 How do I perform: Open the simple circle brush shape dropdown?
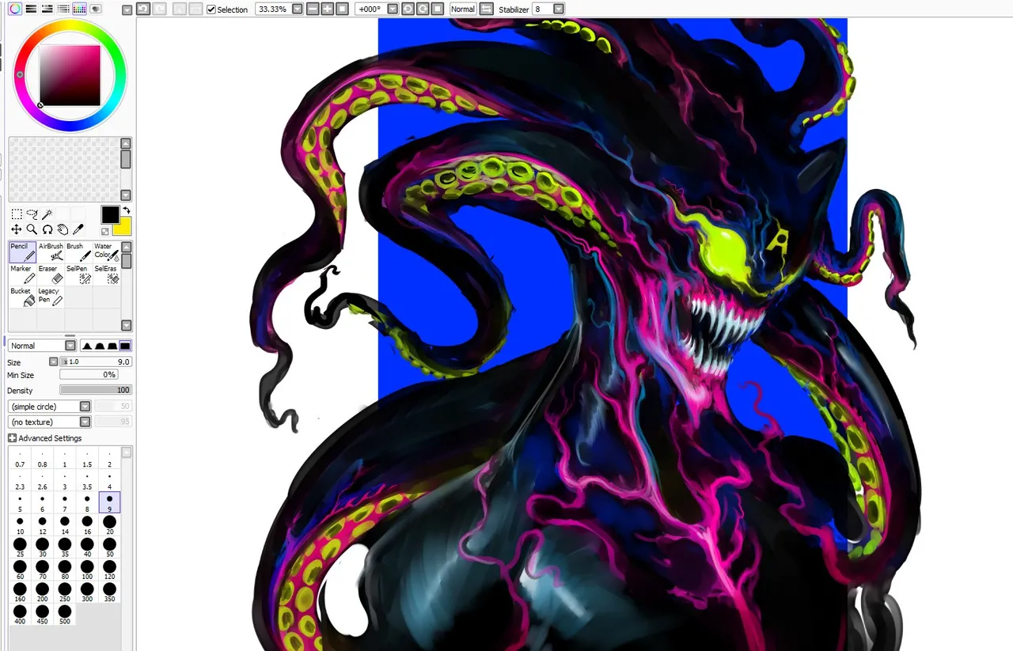tap(85, 407)
